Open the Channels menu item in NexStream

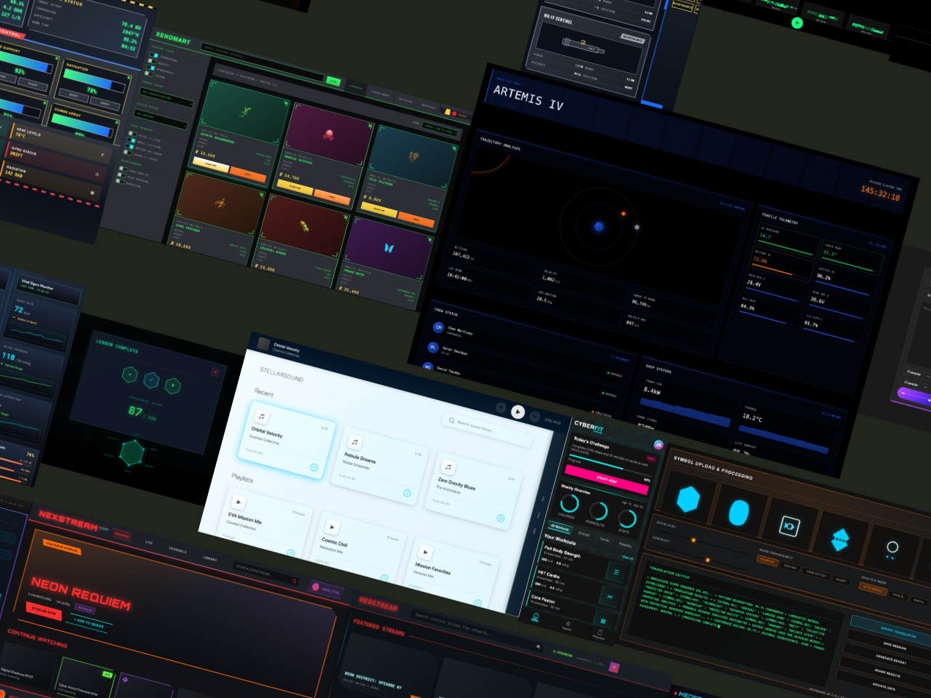177,550
